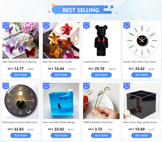The image size is (162, 142).
Task: Open the black acrylic organizer image
Action: tap(141, 101)
